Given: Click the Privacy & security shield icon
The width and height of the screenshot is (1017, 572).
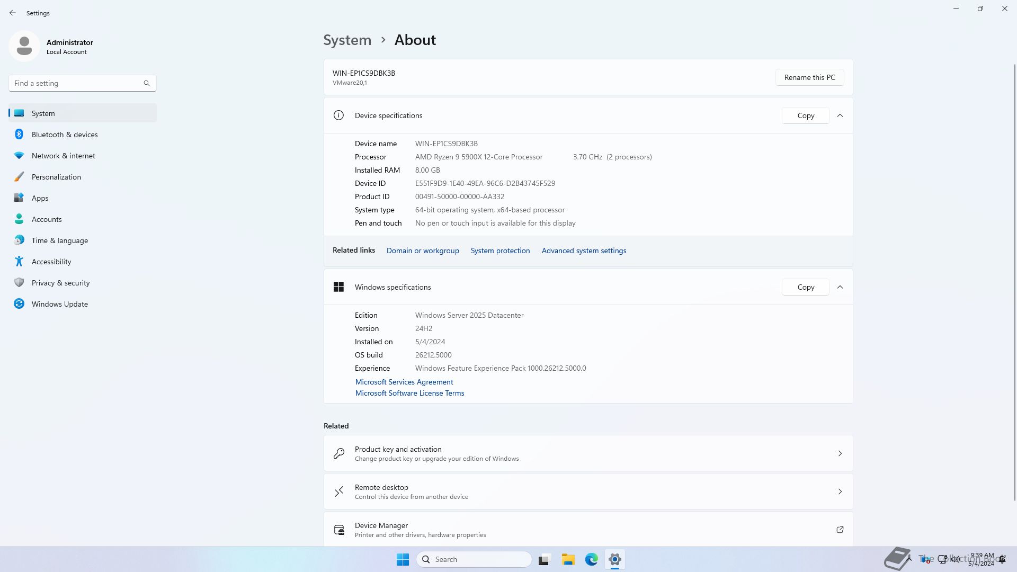Looking at the screenshot, I should [x=19, y=283].
